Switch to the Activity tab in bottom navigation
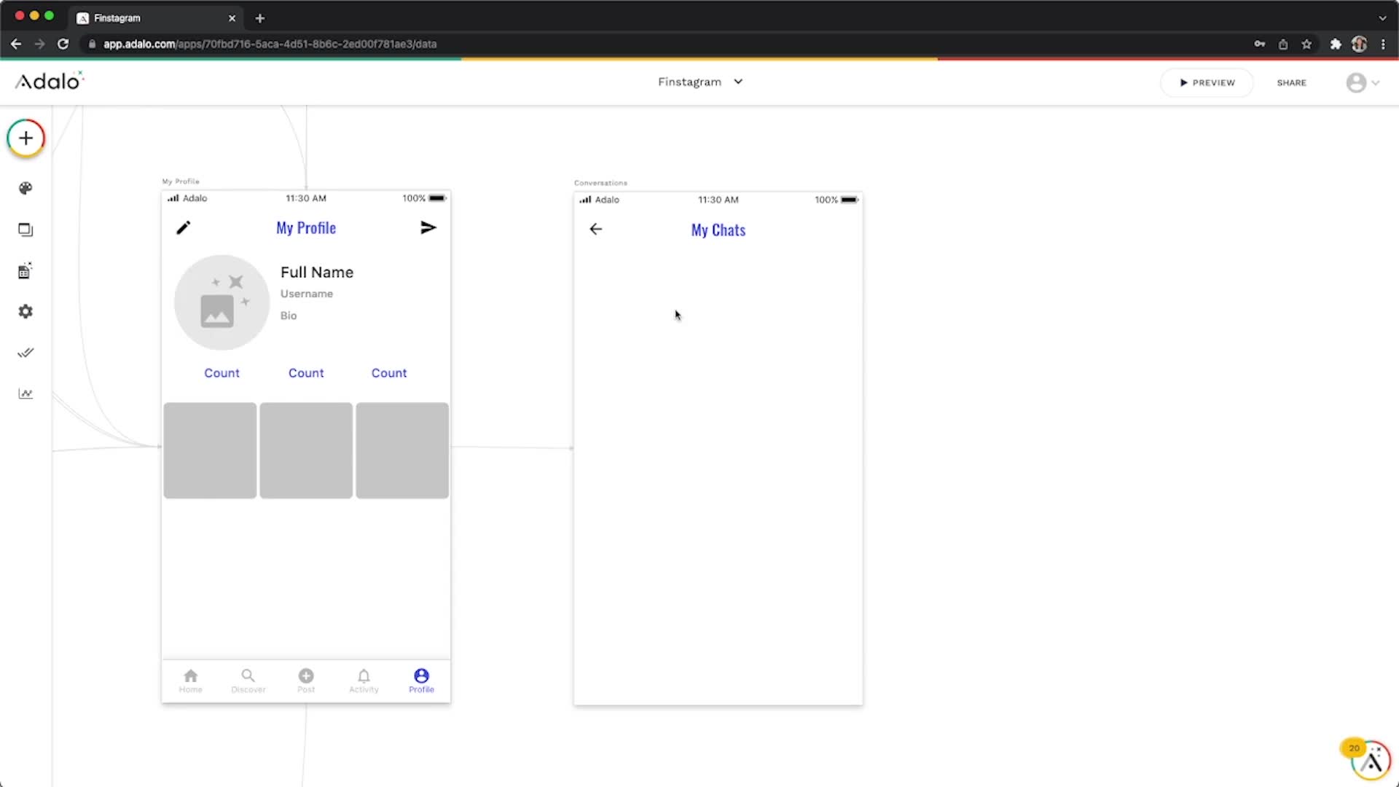The height and width of the screenshot is (787, 1399). pos(364,680)
